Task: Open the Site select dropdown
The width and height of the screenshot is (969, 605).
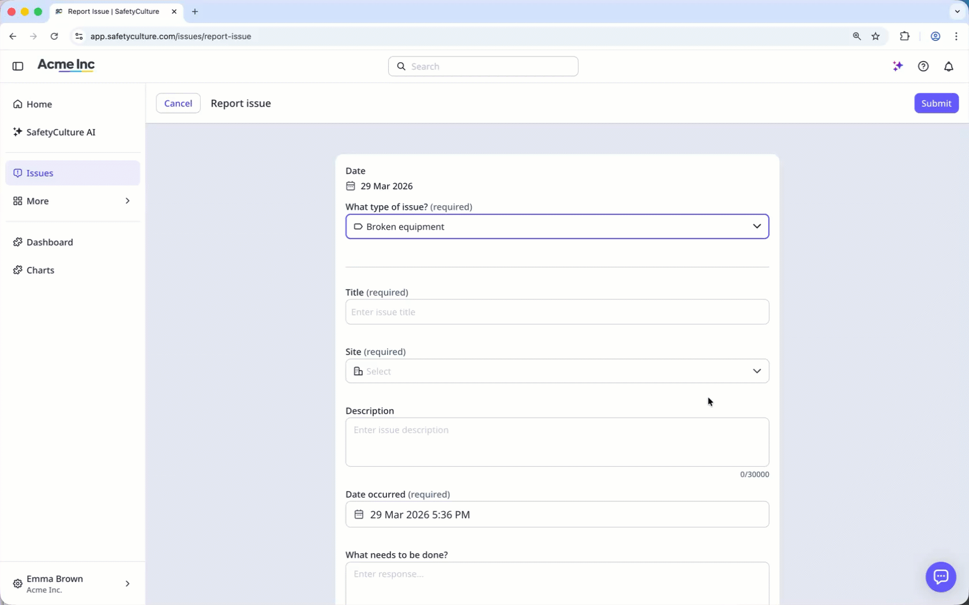Action: coord(557,371)
